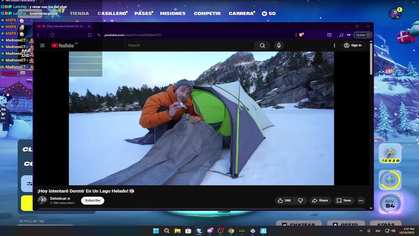The width and height of the screenshot is (419, 236).
Task: Open the Fortnite COMPETIR tab
Action: [x=207, y=13]
